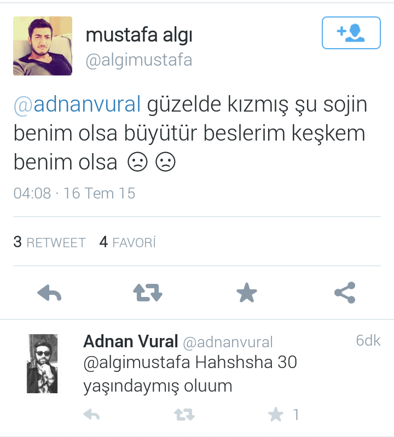Open the @algimustafa mention in the reply

point(137,363)
